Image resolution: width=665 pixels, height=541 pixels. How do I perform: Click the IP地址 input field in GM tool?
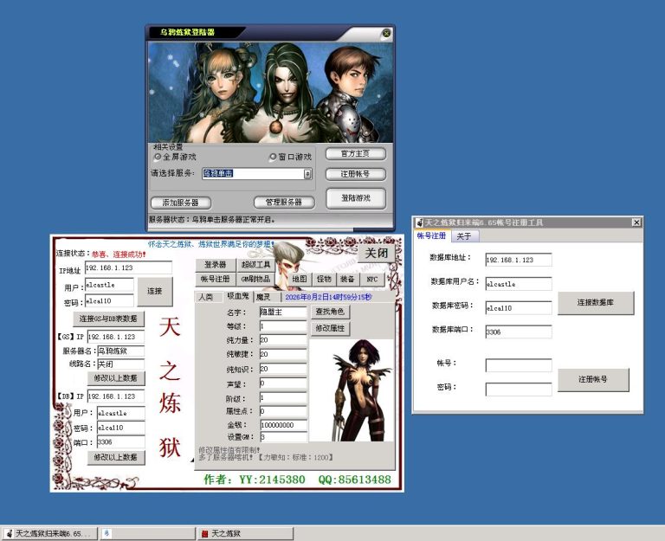tap(128, 268)
